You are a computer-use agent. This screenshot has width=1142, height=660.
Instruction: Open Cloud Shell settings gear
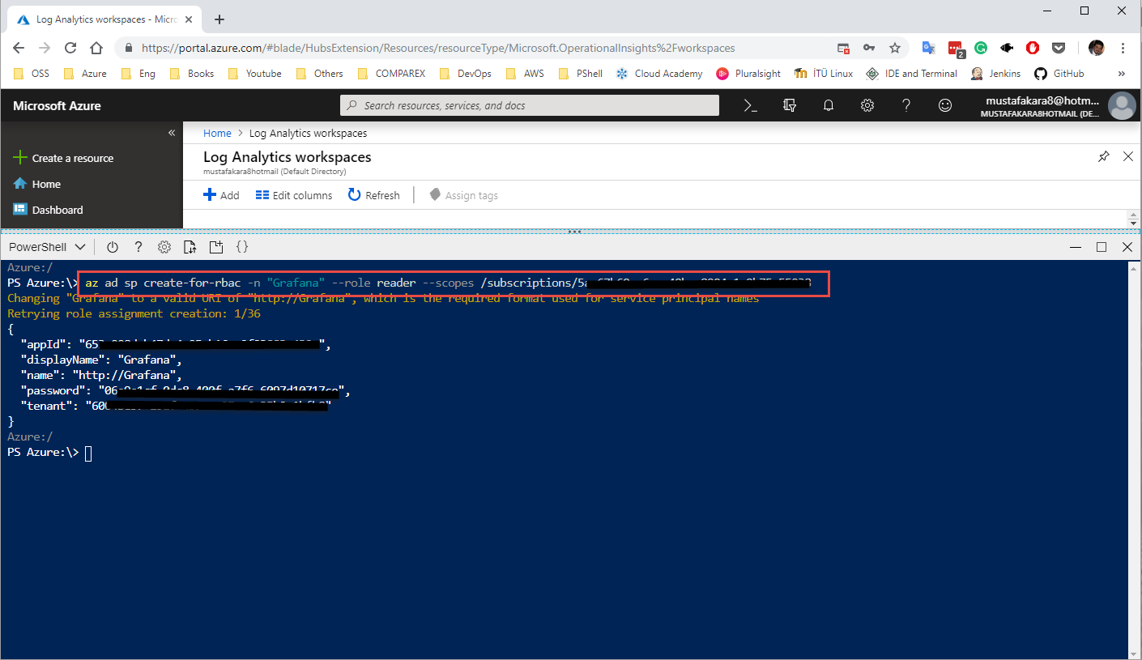pos(164,247)
